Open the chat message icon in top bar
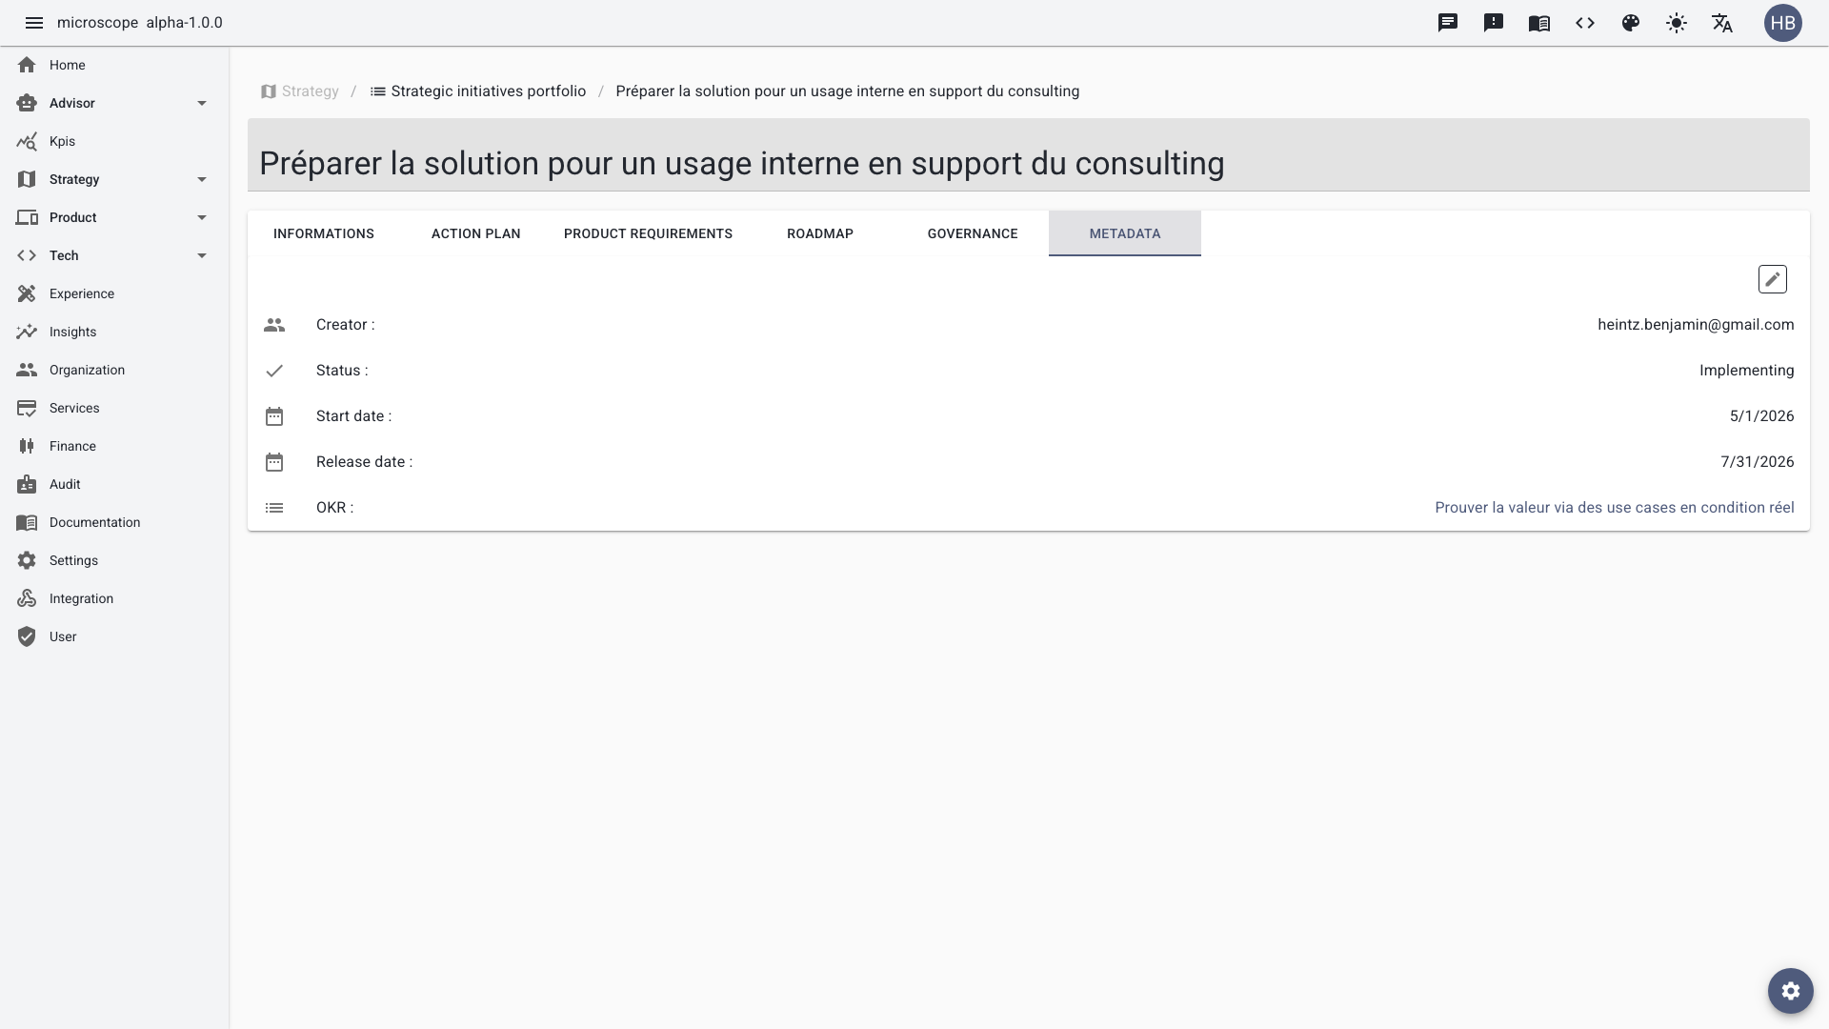The image size is (1829, 1029). [1448, 23]
